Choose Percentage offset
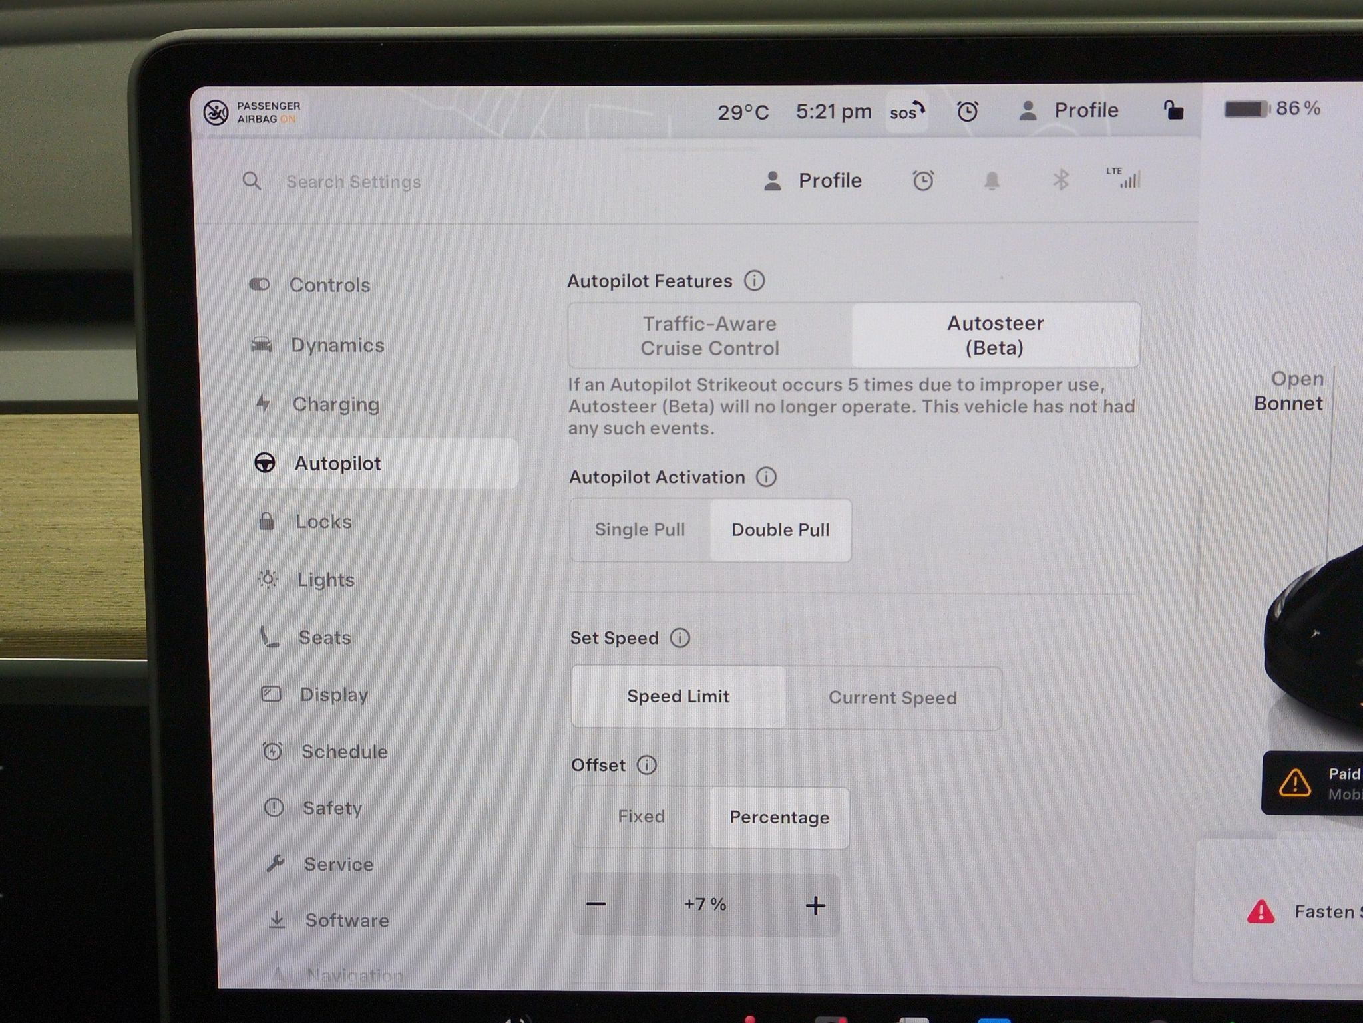The image size is (1363, 1023). click(779, 817)
